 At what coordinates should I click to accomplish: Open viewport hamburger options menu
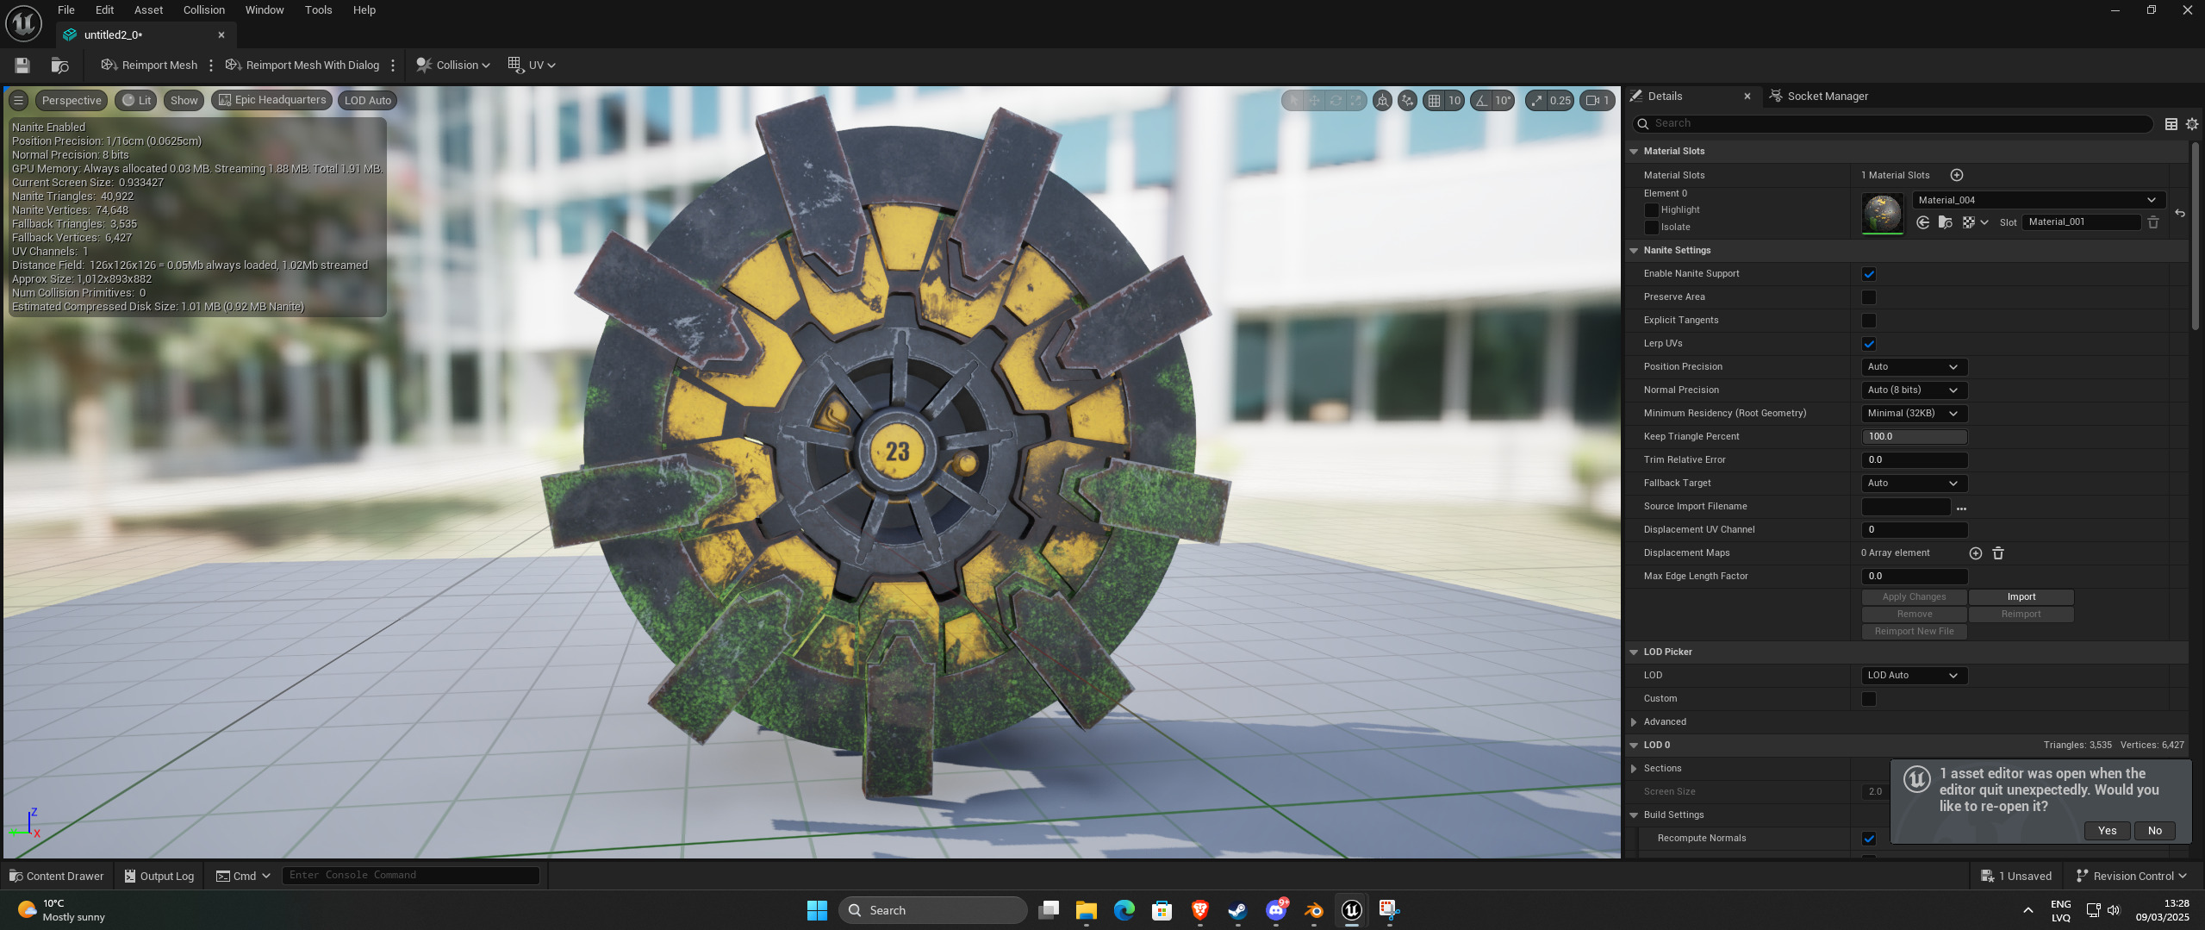tap(18, 101)
